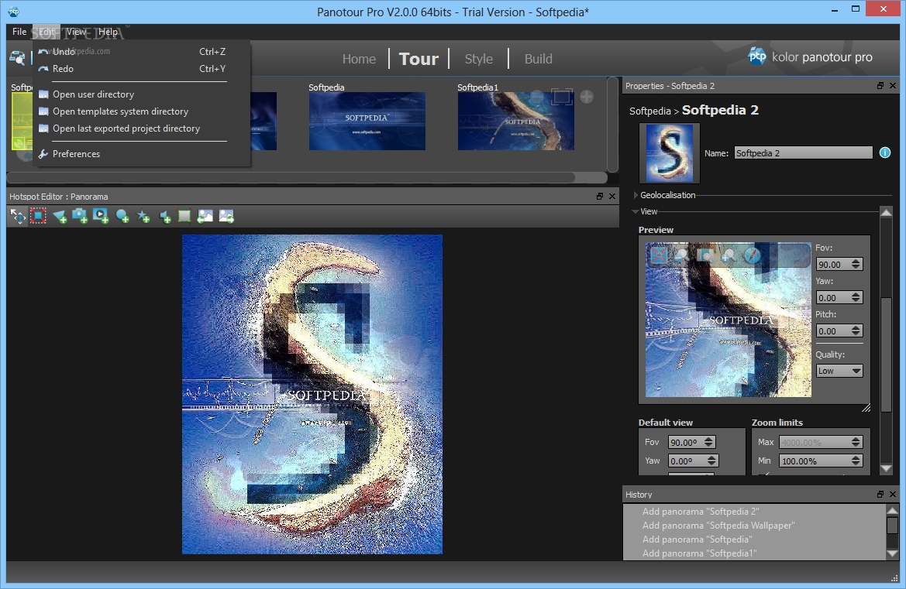Image resolution: width=906 pixels, height=589 pixels.
Task: Click the panorama strip horizontal scrollbar
Action: (291, 177)
